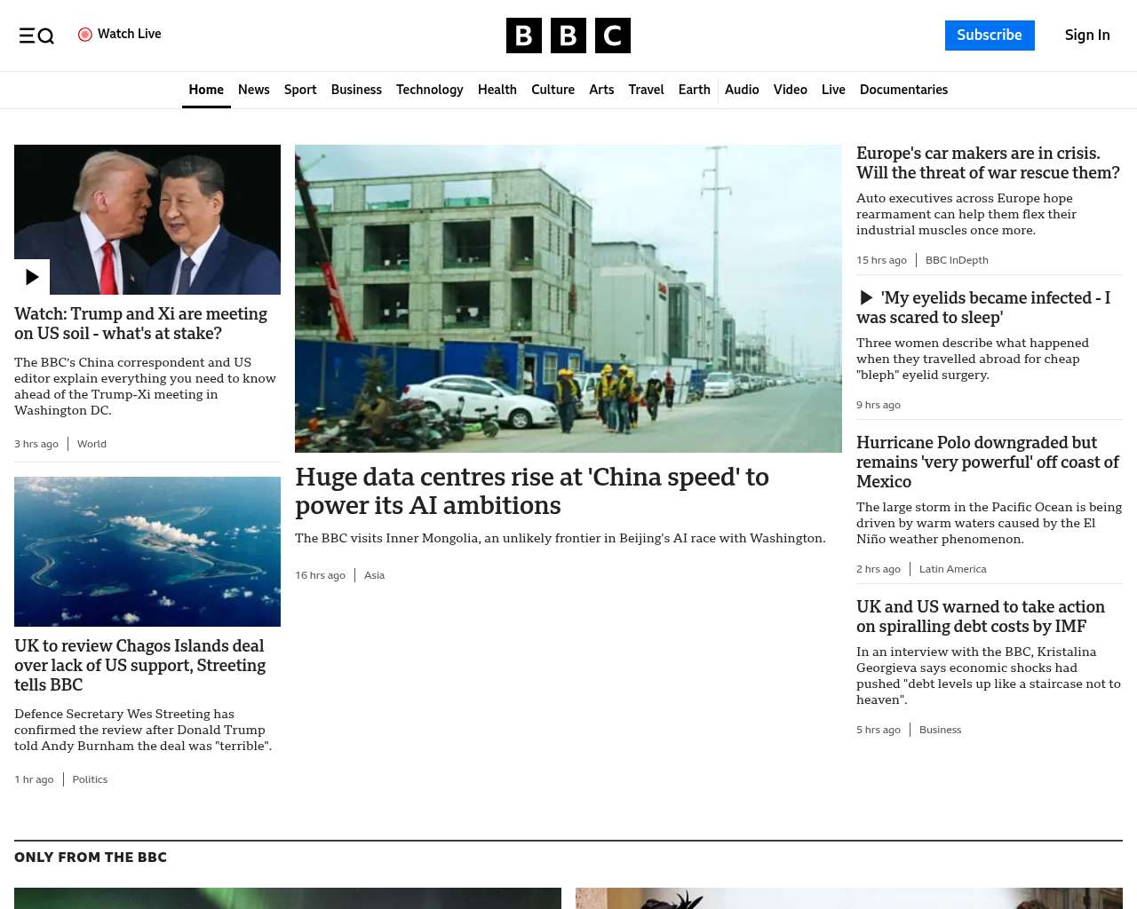
Task: Click the red Watch Live indicator icon
Action: pos(85,35)
